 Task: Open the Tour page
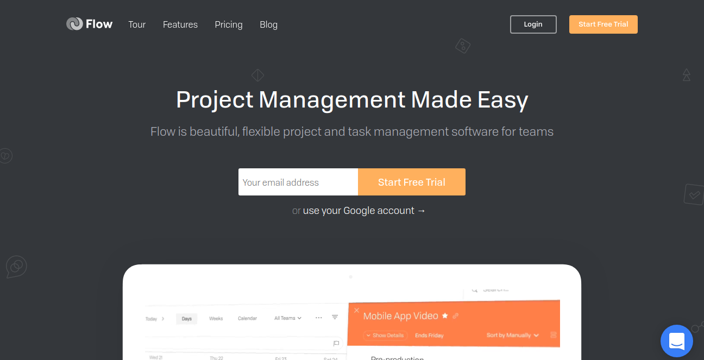click(x=137, y=24)
